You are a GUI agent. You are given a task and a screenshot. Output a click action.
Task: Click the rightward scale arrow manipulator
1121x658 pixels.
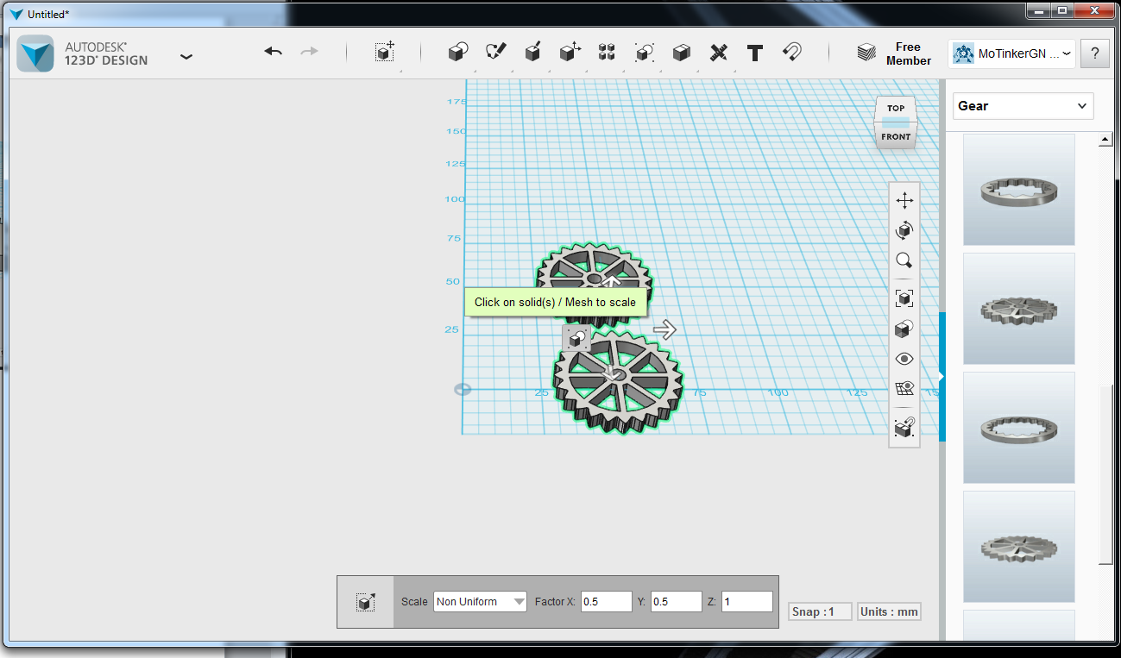664,329
